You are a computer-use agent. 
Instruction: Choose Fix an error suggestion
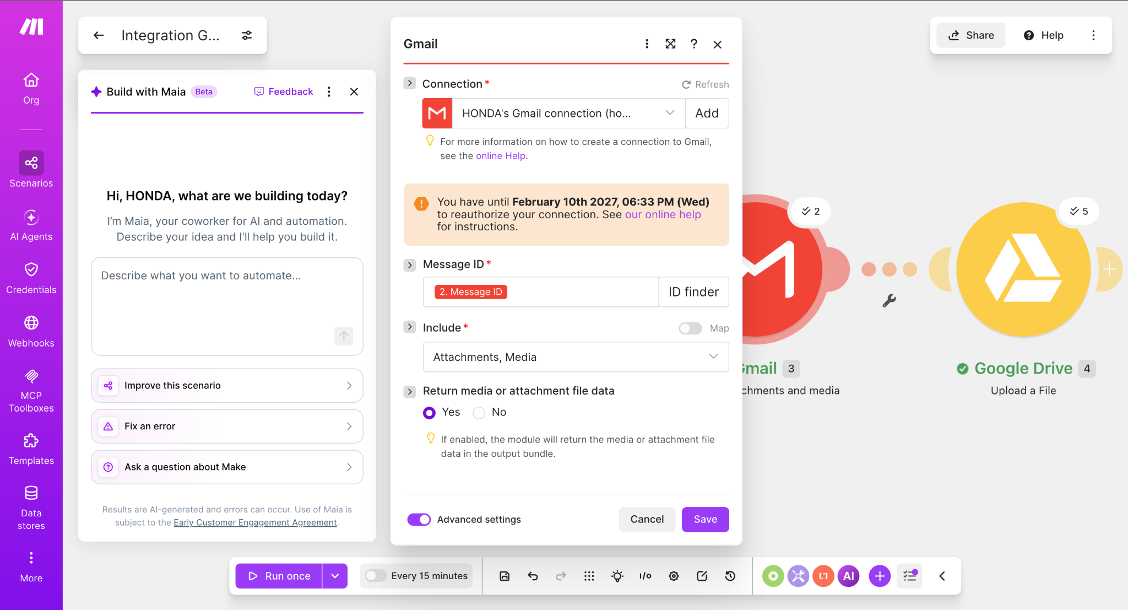coord(227,426)
